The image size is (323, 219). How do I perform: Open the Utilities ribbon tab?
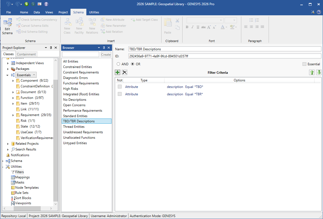tap(94, 12)
